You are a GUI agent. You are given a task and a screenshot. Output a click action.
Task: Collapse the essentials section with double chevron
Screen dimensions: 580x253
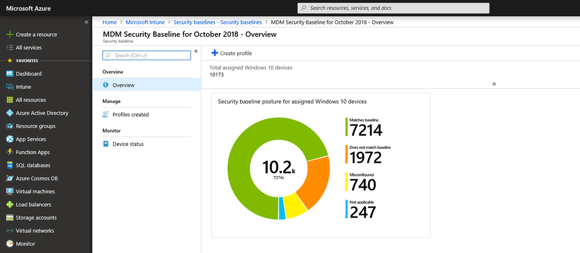pyautogui.click(x=494, y=84)
